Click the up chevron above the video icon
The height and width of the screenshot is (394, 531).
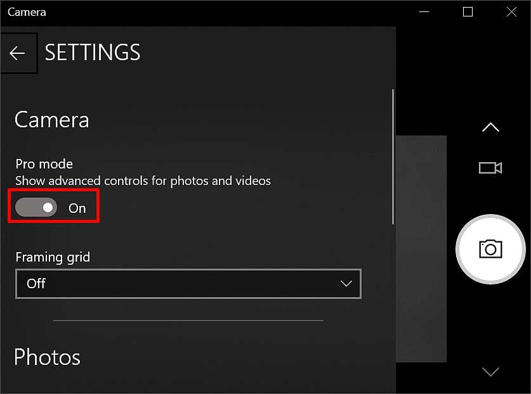tap(490, 127)
